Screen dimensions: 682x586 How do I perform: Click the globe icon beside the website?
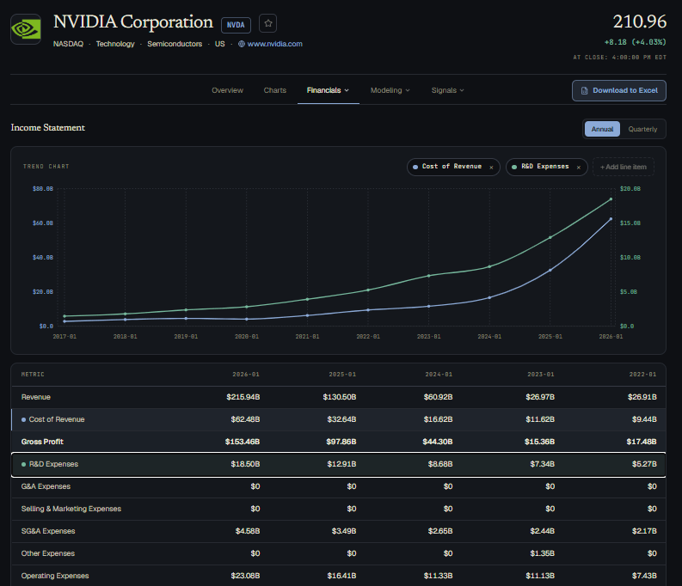point(242,44)
